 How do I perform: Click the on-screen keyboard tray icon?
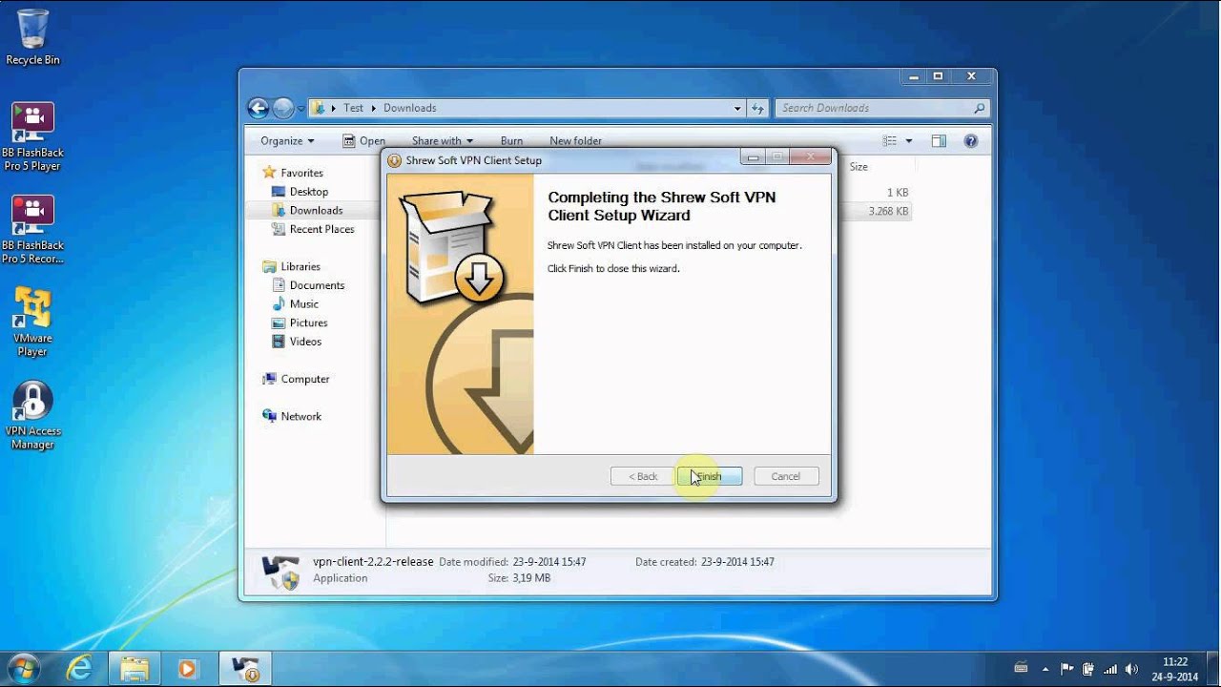click(1021, 668)
